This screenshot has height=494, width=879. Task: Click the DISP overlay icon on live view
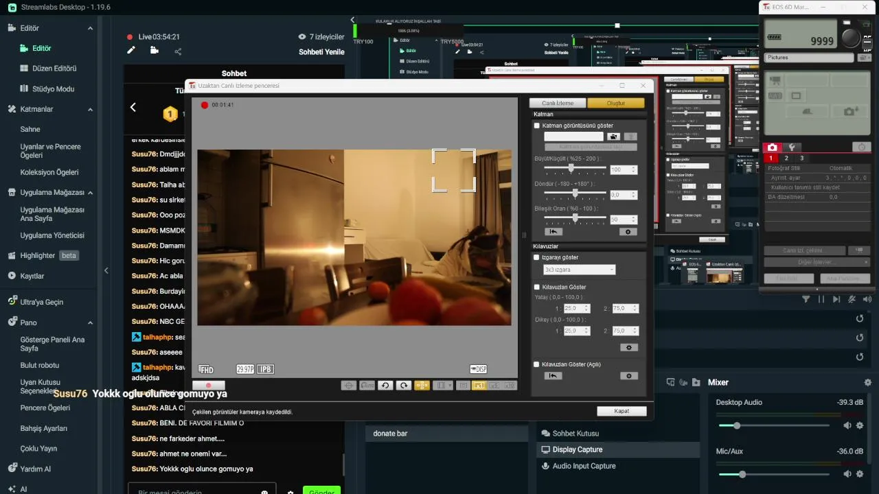479,369
